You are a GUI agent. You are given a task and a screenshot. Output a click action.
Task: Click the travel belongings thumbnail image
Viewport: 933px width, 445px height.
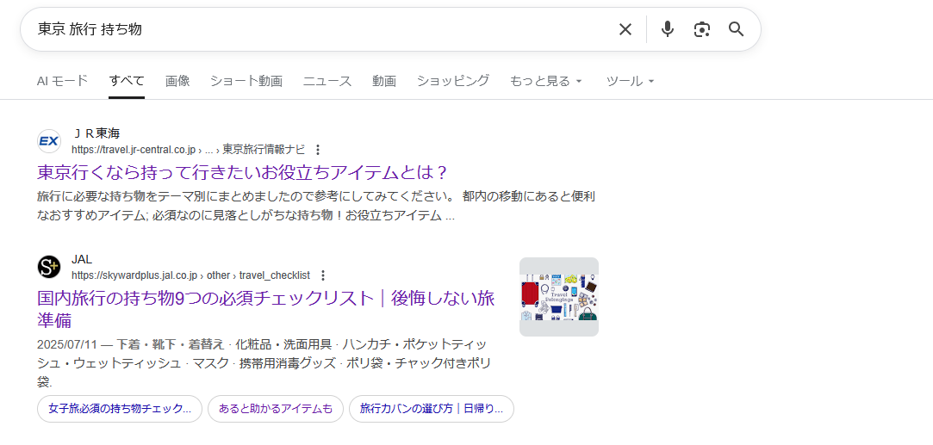tap(559, 297)
